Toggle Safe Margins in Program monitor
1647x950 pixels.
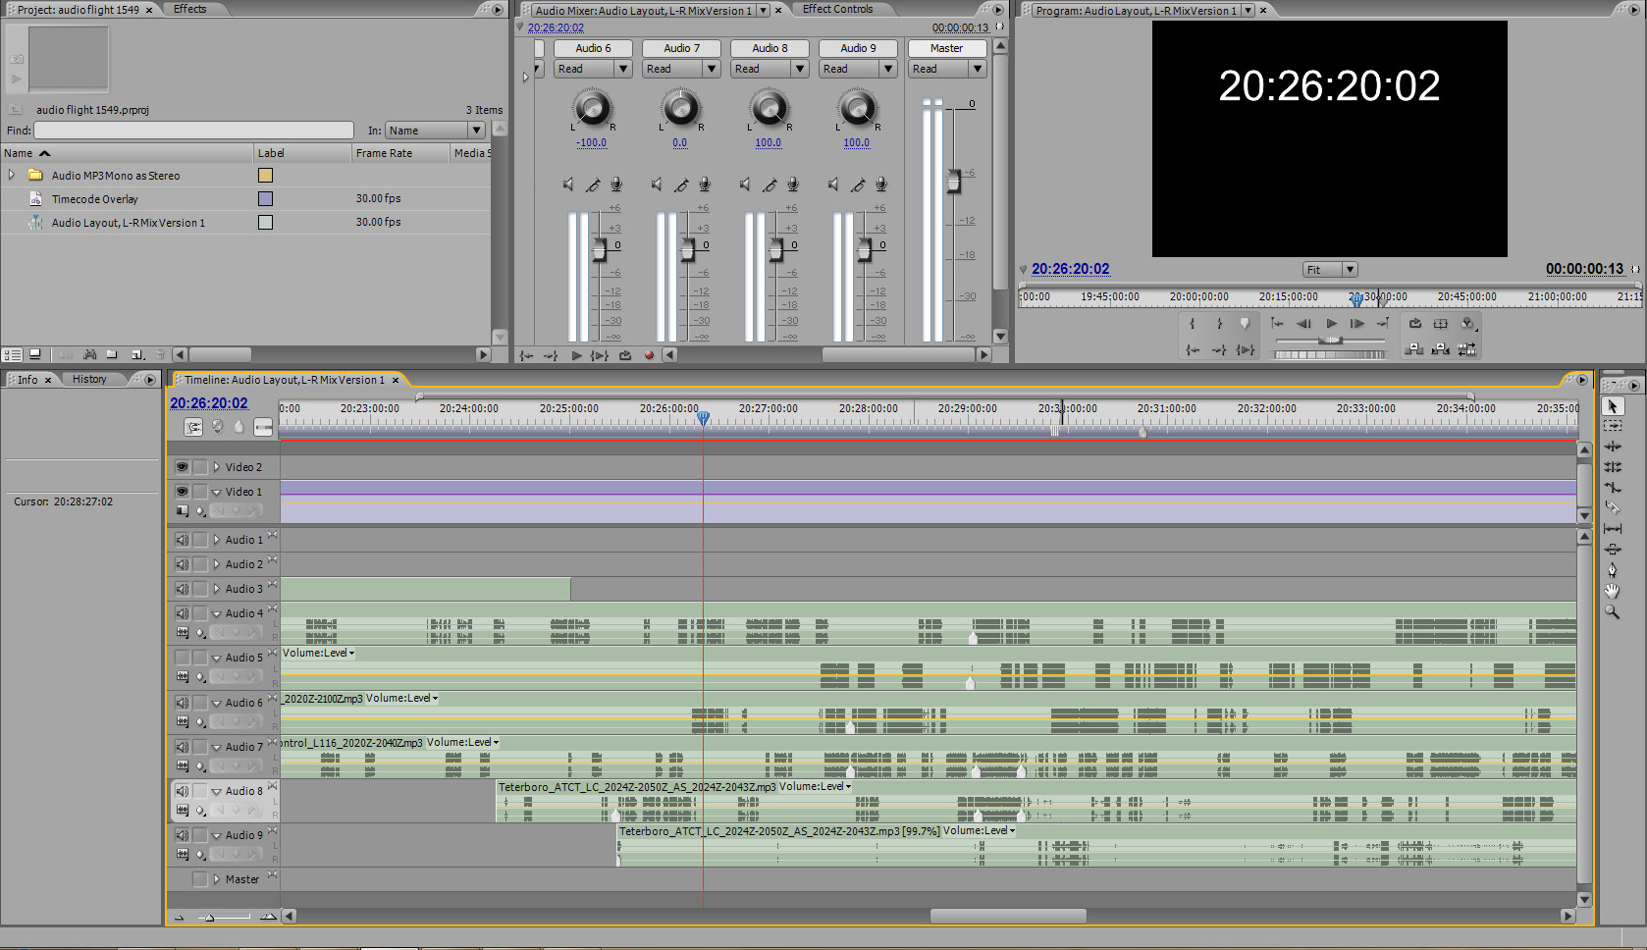[x=1440, y=324]
